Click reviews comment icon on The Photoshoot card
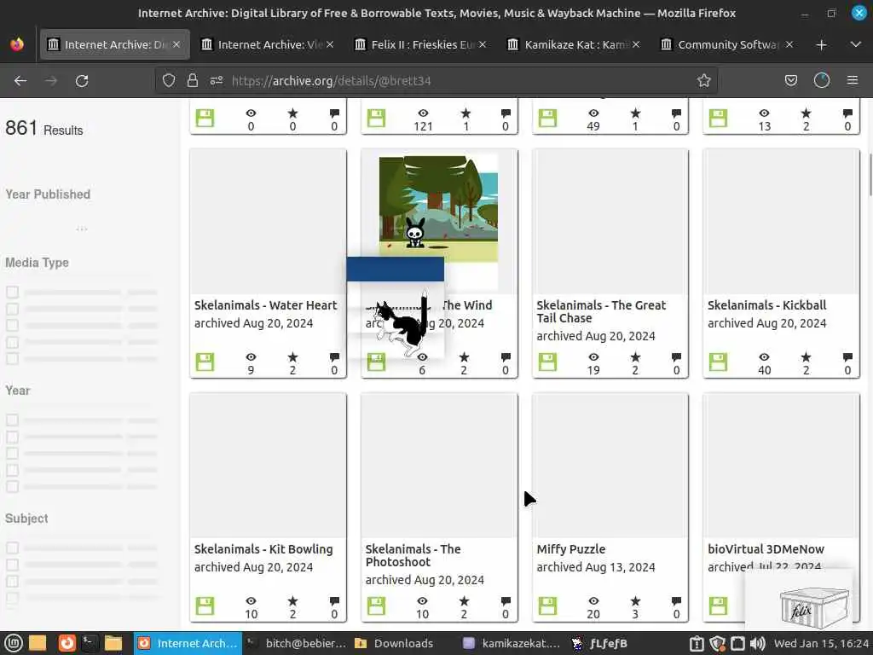The image size is (873, 655). click(x=506, y=601)
